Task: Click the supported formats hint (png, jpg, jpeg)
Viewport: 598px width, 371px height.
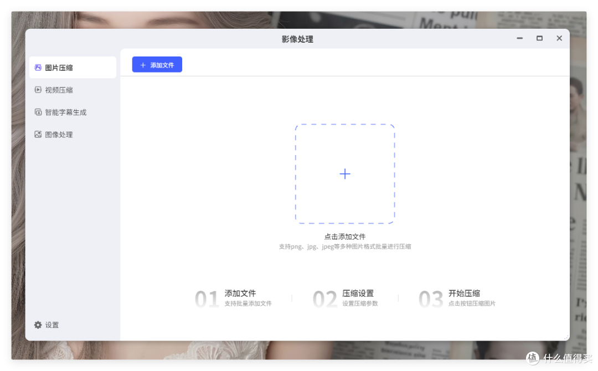Action: (x=345, y=247)
